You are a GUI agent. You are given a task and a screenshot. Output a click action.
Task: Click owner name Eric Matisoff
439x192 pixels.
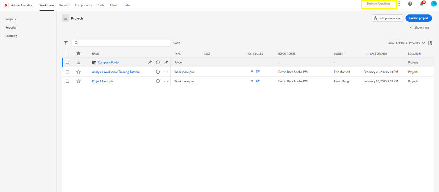tap(342, 72)
